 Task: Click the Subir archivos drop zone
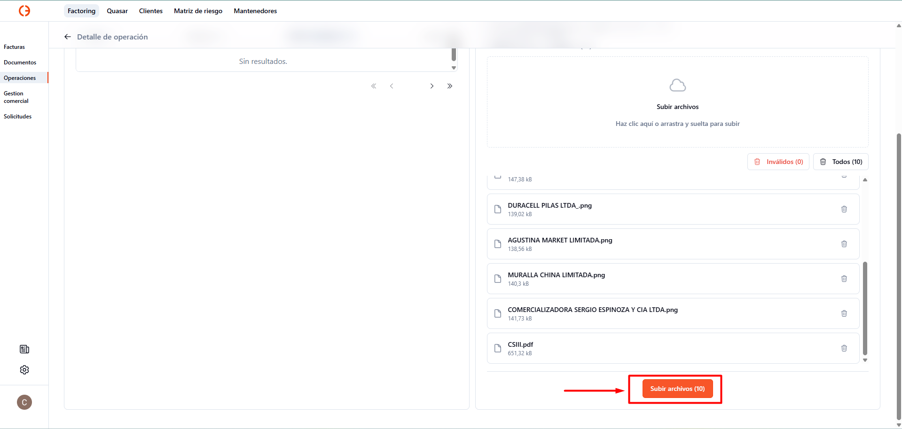[x=677, y=102]
